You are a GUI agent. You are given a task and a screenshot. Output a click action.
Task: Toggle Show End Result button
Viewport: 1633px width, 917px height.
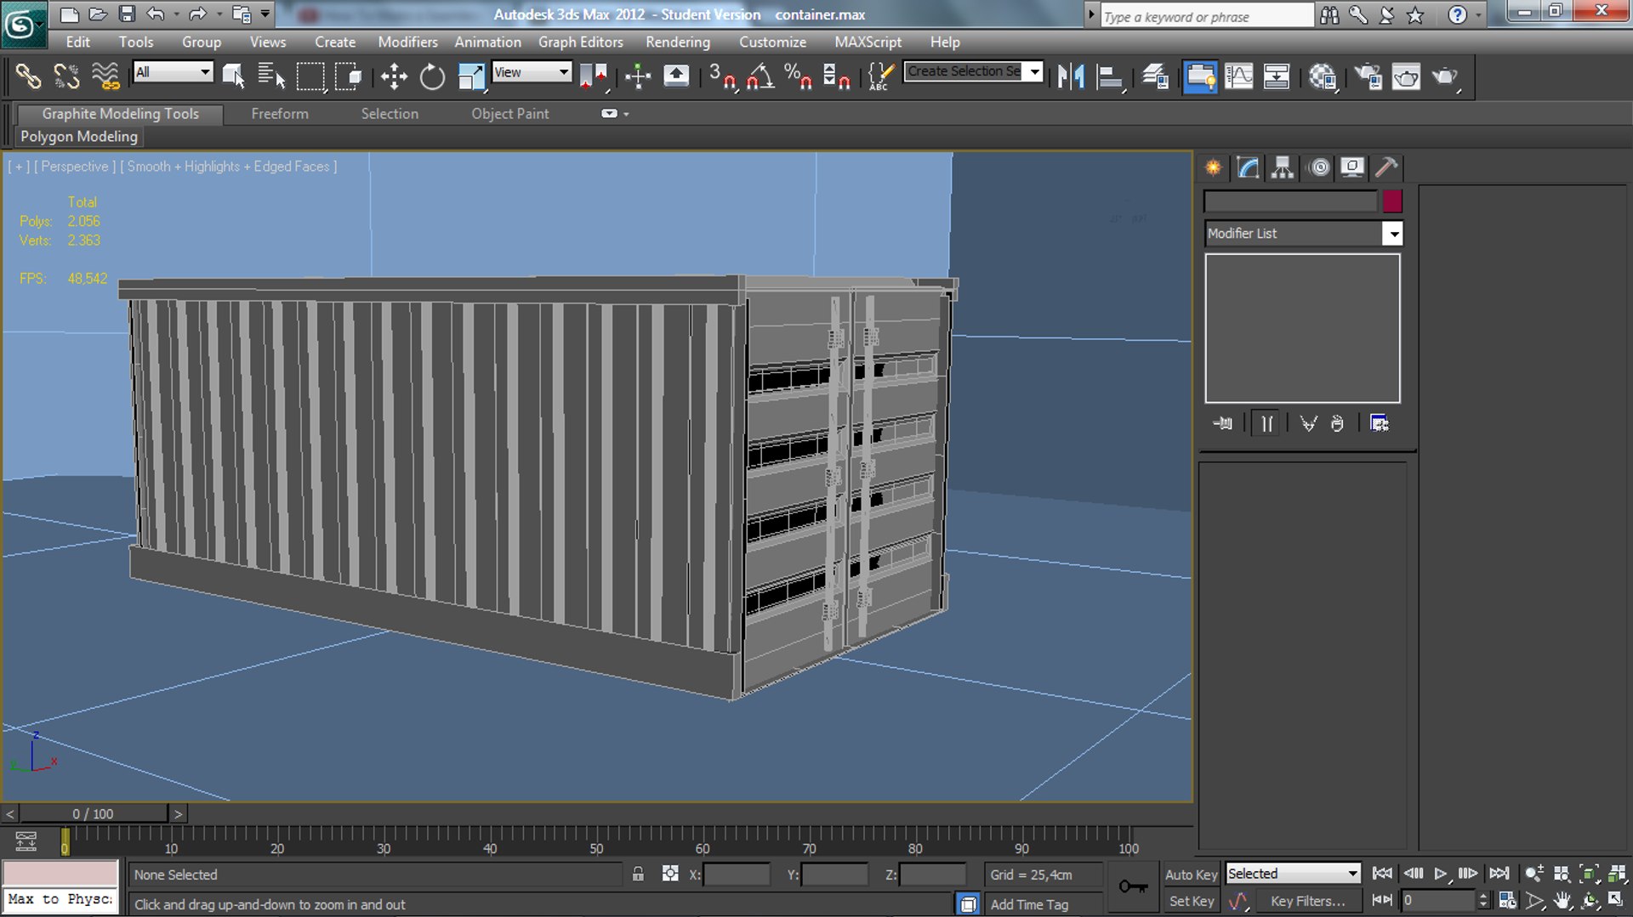pos(1266,423)
